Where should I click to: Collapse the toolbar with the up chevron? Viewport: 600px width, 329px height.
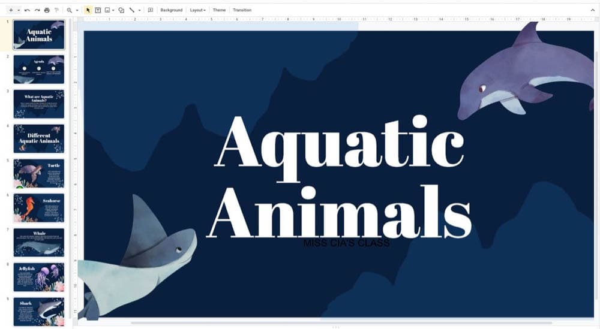pyautogui.click(x=593, y=10)
